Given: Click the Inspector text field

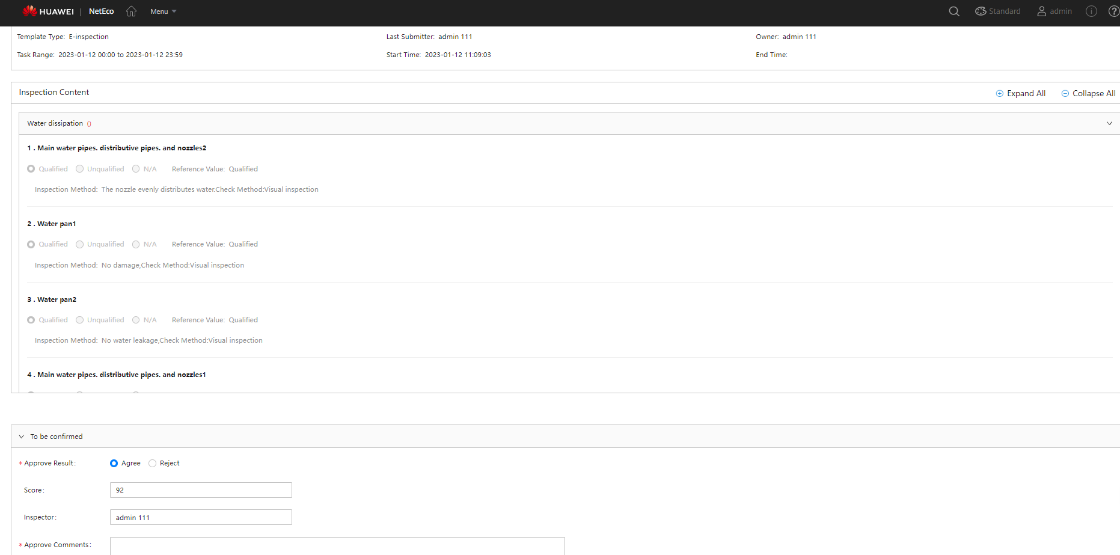Looking at the screenshot, I should pos(201,518).
